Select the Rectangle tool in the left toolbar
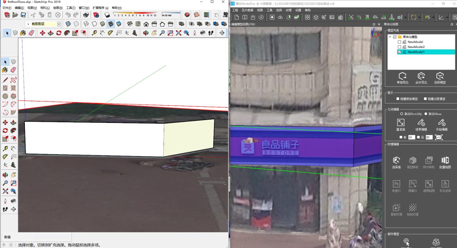 point(5,88)
